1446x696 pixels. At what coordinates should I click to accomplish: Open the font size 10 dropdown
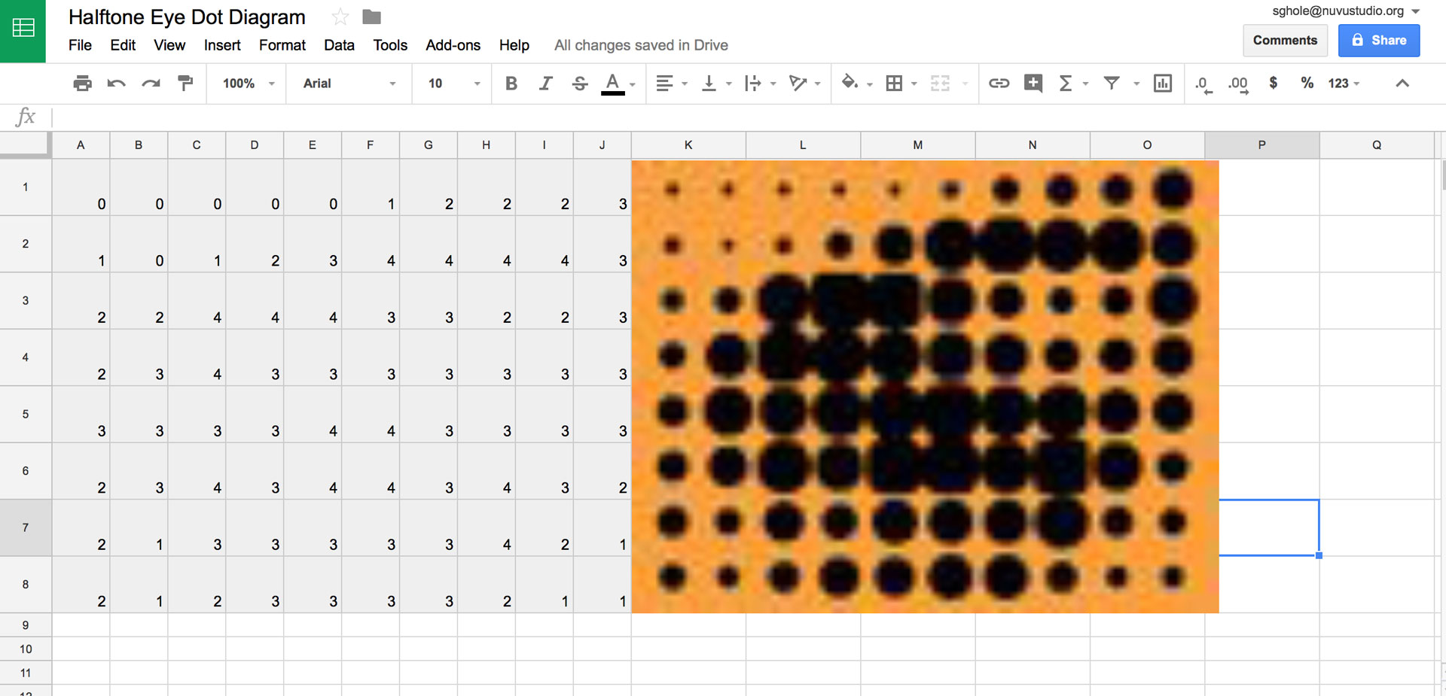pyautogui.click(x=453, y=84)
